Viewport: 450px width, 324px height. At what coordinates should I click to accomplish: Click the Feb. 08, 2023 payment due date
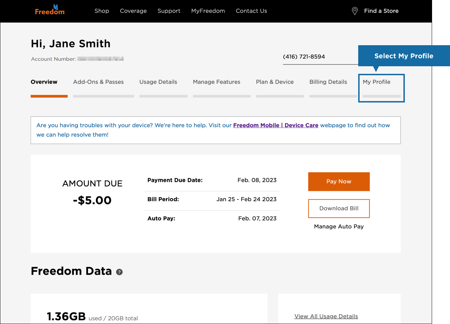tap(257, 180)
